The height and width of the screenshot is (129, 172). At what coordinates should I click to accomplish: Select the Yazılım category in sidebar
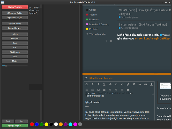[x=93, y=15]
